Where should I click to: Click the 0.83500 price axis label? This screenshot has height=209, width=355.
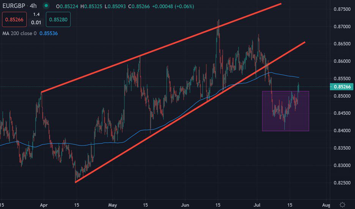(342, 148)
